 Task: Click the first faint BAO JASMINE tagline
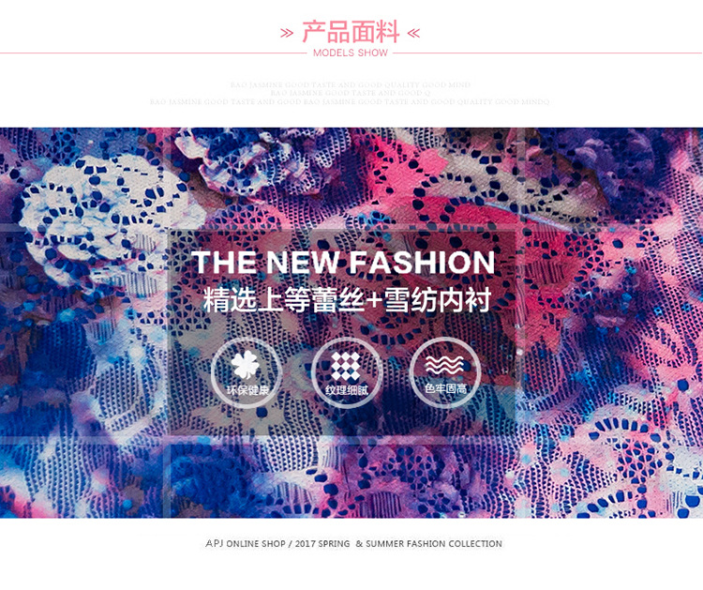point(351,84)
